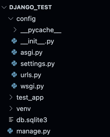The width and height of the screenshot is (110, 137).
Task: Click Python icon beside settings.py
Action: tap(14, 63)
